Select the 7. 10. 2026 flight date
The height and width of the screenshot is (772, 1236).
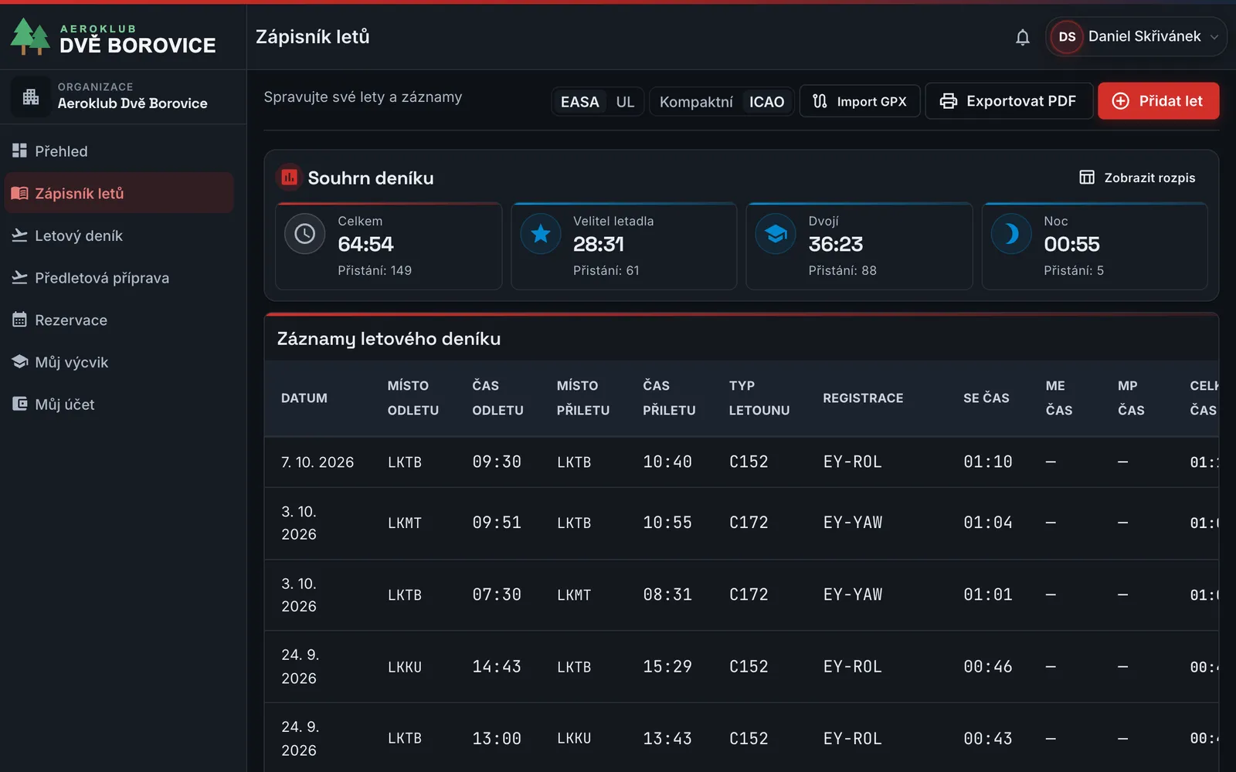(317, 462)
